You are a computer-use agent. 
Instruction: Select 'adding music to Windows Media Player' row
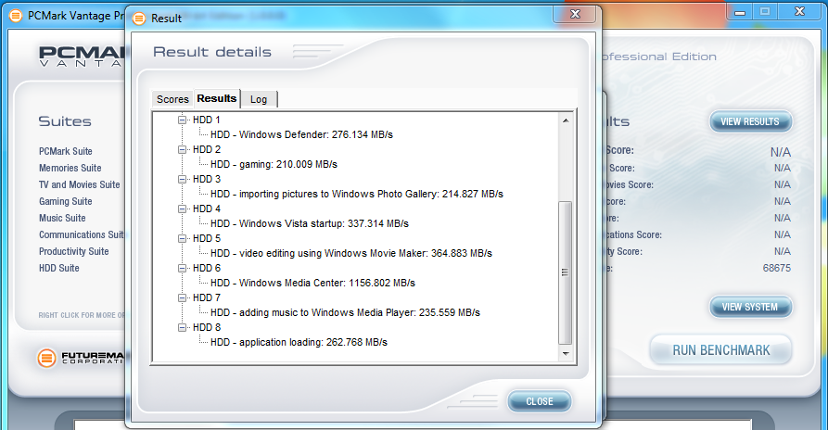click(345, 312)
